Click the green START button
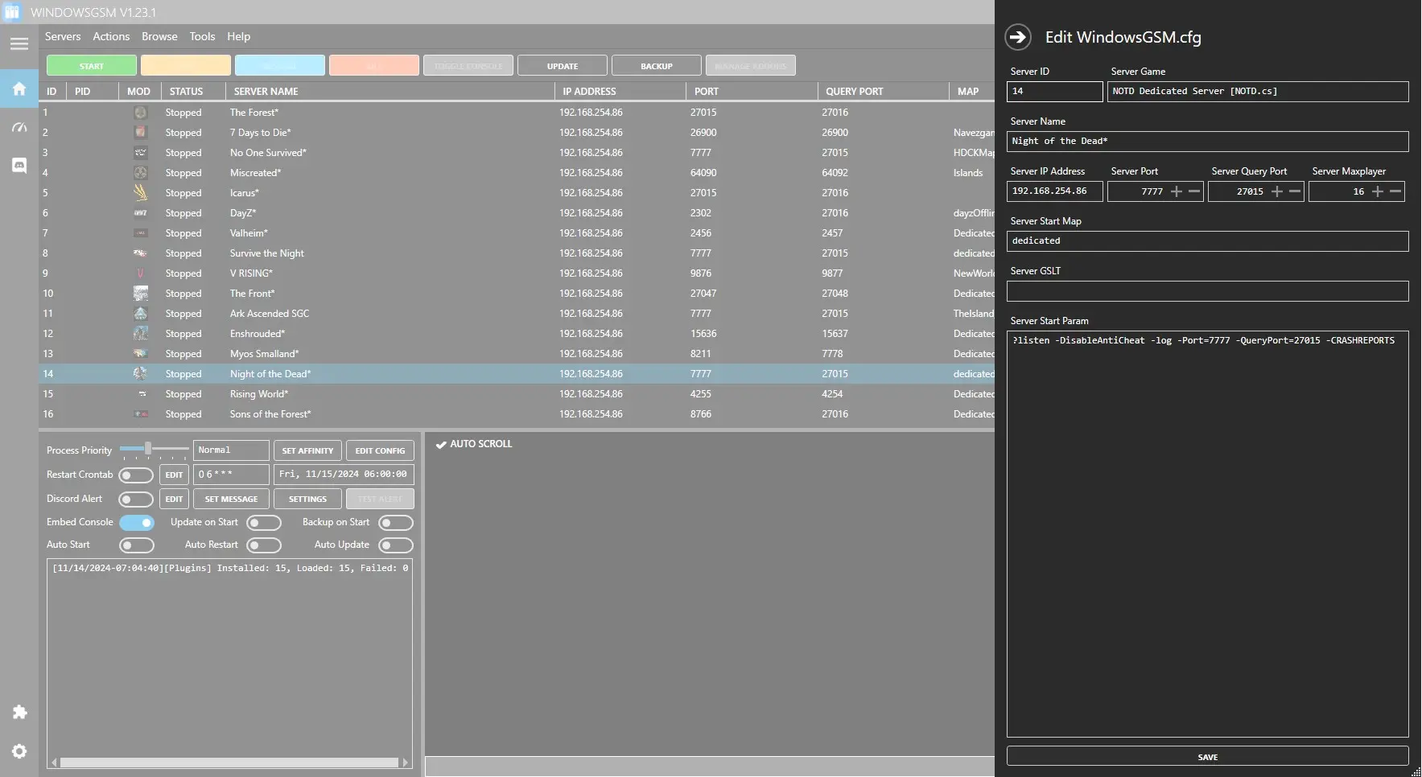The width and height of the screenshot is (1422, 777). tap(92, 66)
